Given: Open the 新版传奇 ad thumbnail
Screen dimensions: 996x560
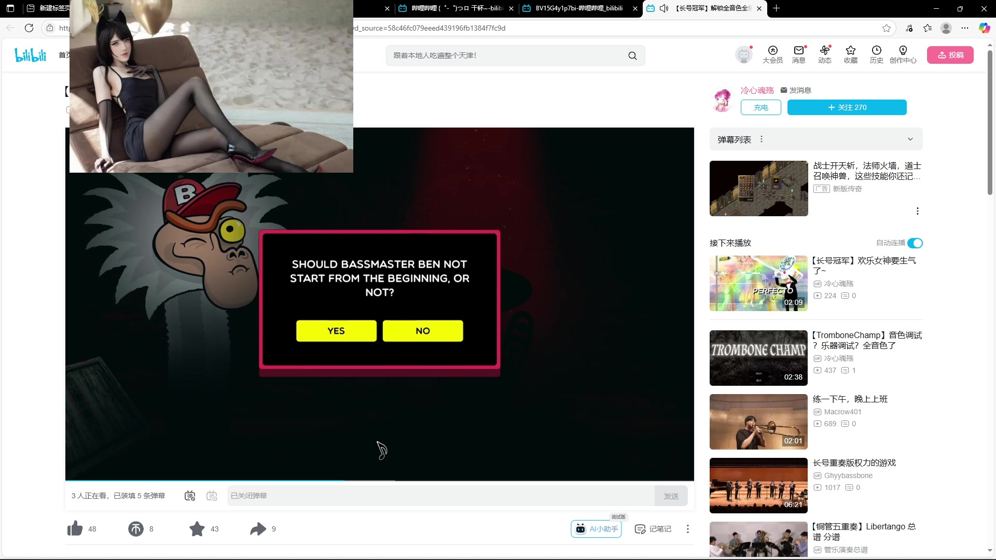Looking at the screenshot, I should click(759, 188).
